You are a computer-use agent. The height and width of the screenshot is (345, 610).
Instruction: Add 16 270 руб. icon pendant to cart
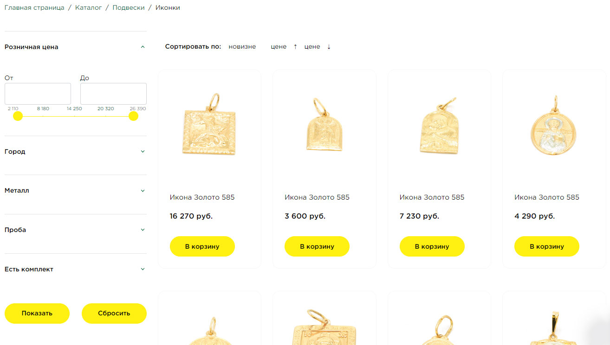(x=202, y=246)
